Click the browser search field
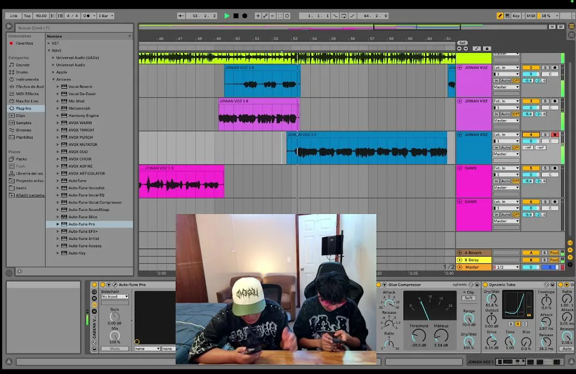The image size is (576, 374). click(x=73, y=28)
